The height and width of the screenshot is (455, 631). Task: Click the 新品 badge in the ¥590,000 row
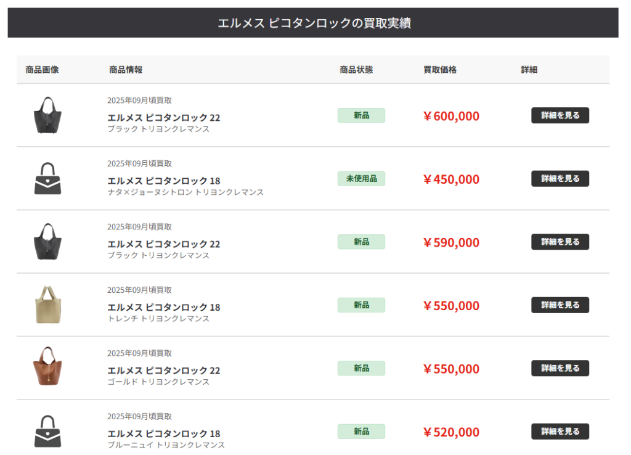361,242
